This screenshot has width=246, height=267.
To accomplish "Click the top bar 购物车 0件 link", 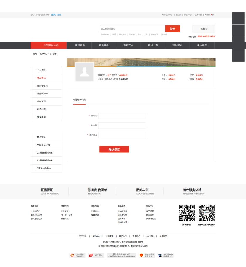I will point(209,15).
